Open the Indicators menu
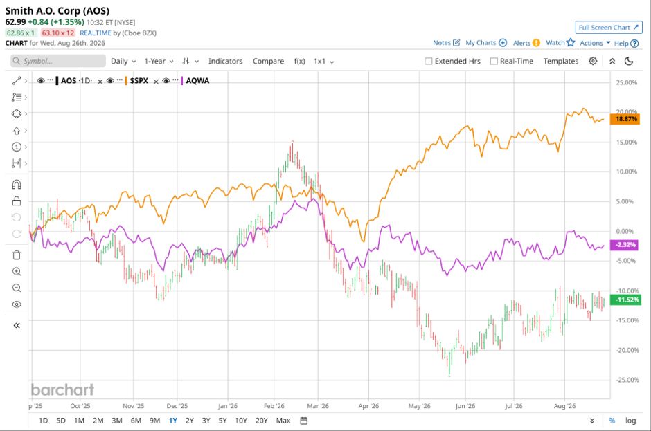The height and width of the screenshot is (431, 651). pos(226,61)
